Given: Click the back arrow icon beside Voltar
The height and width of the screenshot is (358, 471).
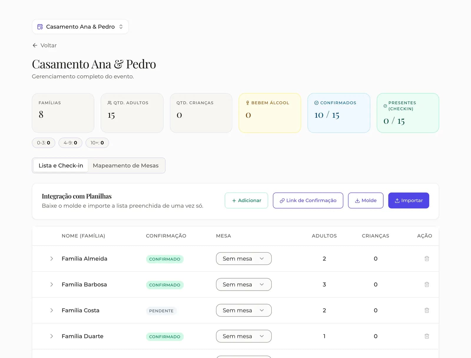Looking at the screenshot, I should pos(35,45).
